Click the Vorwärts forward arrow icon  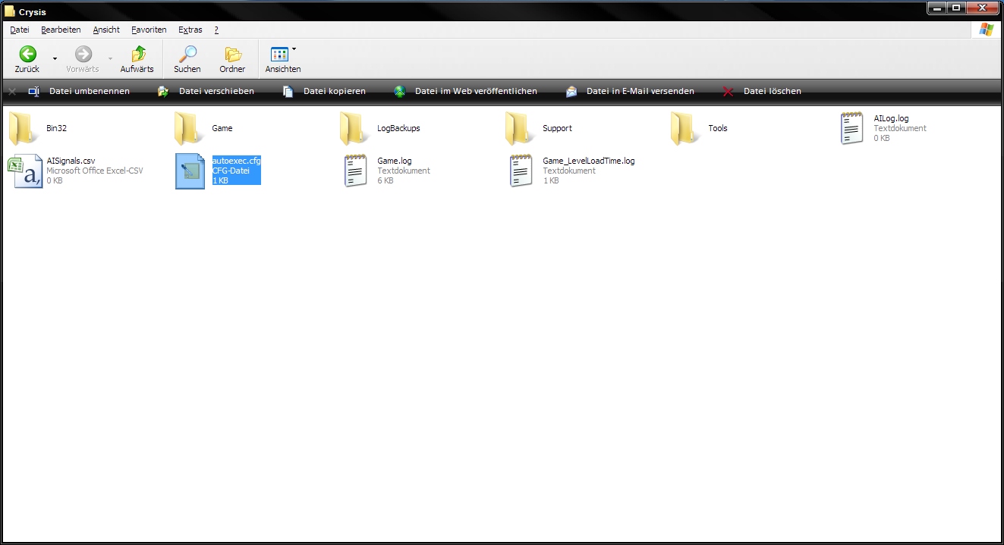[83, 54]
